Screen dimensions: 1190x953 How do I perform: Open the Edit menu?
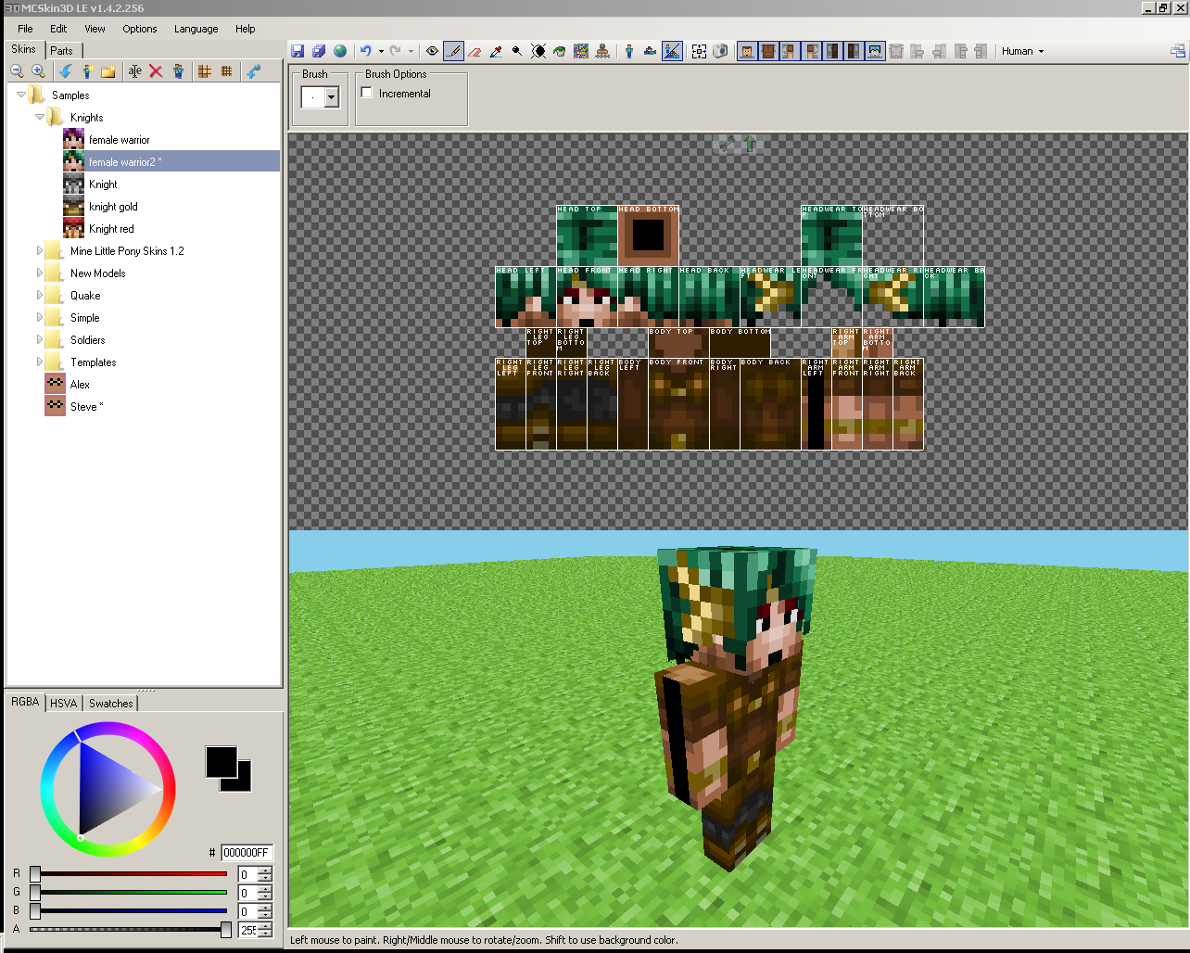tap(58, 29)
